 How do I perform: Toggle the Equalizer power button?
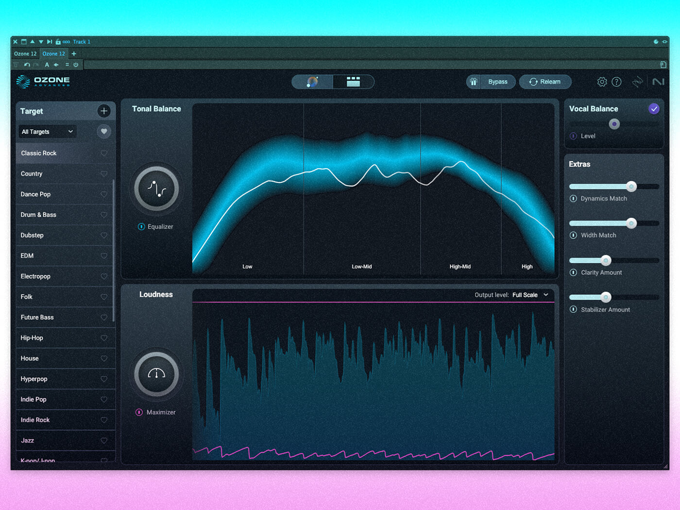141,227
